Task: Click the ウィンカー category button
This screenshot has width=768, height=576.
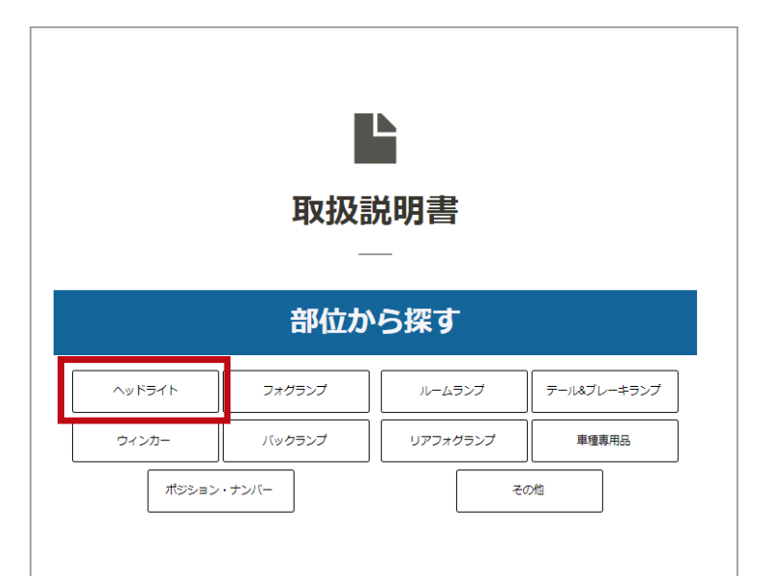Action: point(145,441)
